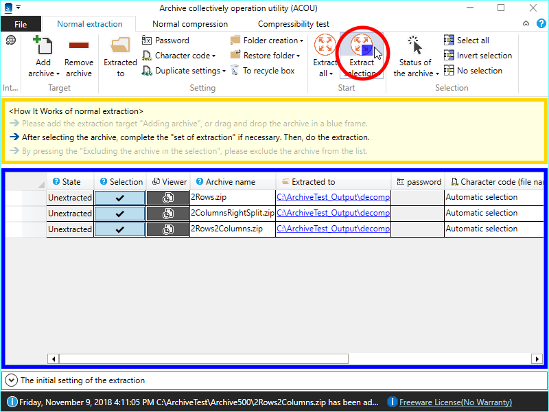The width and height of the screenshot is (549, 412).
Task: Click the Add archive icon
Action: pos(43,47)
